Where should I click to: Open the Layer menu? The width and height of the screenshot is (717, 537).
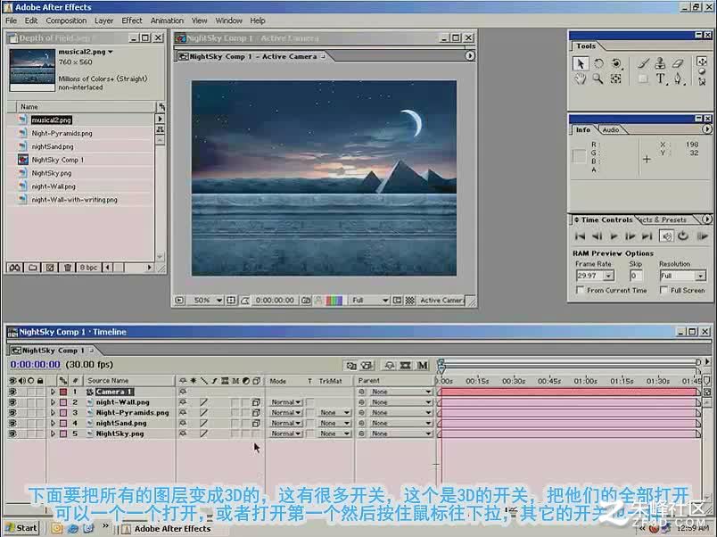(103, 21)
